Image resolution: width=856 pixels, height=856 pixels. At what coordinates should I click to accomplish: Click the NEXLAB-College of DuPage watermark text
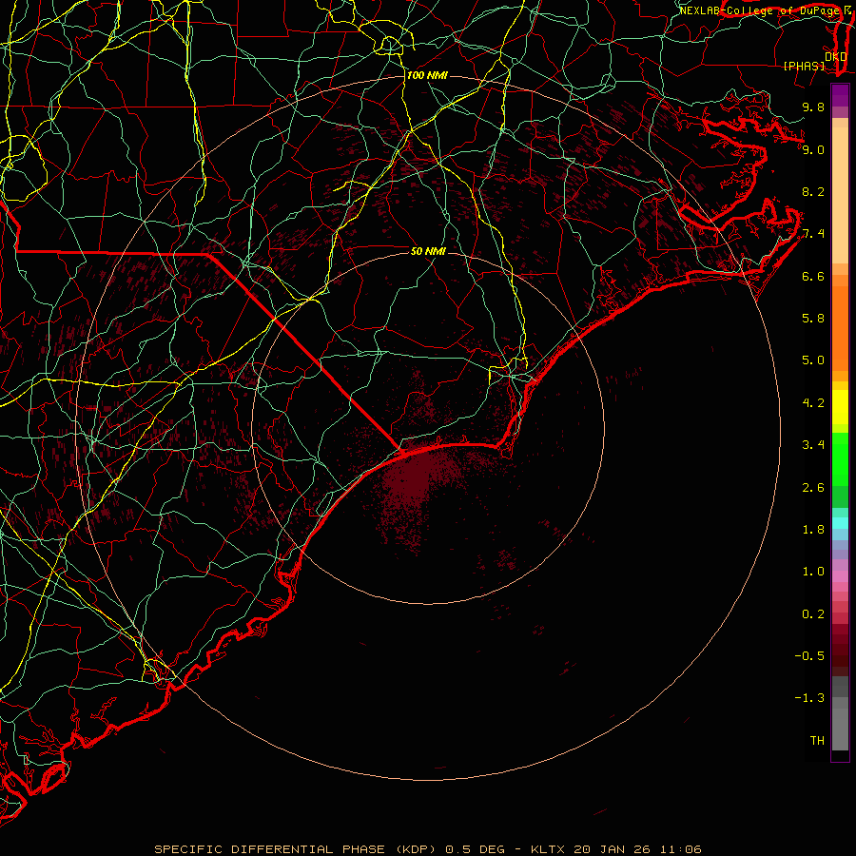[x=759, y=10]
